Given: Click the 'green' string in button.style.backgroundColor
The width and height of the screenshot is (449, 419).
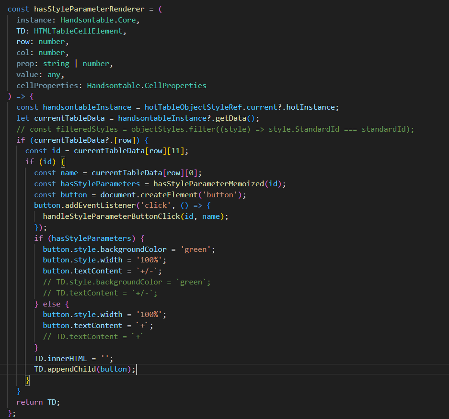Looking at the screenshot, I should point(196,249).
